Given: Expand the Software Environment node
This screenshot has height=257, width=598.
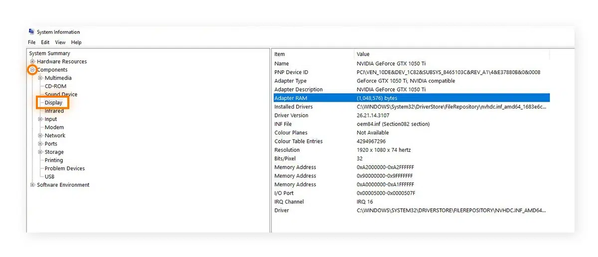Looking at the screenshot, I should coord(33,185).
